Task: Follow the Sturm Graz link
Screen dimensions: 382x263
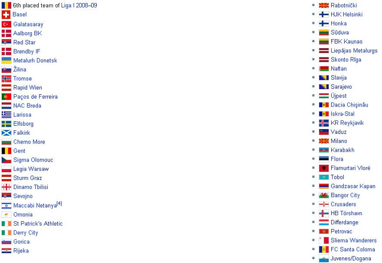Action: 27,178
